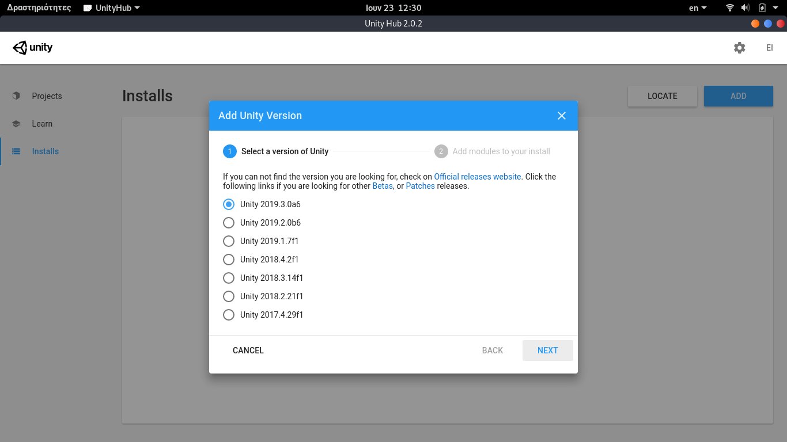Open the Betas link
The height and width of the screenshot is (442, 787).
383,186
